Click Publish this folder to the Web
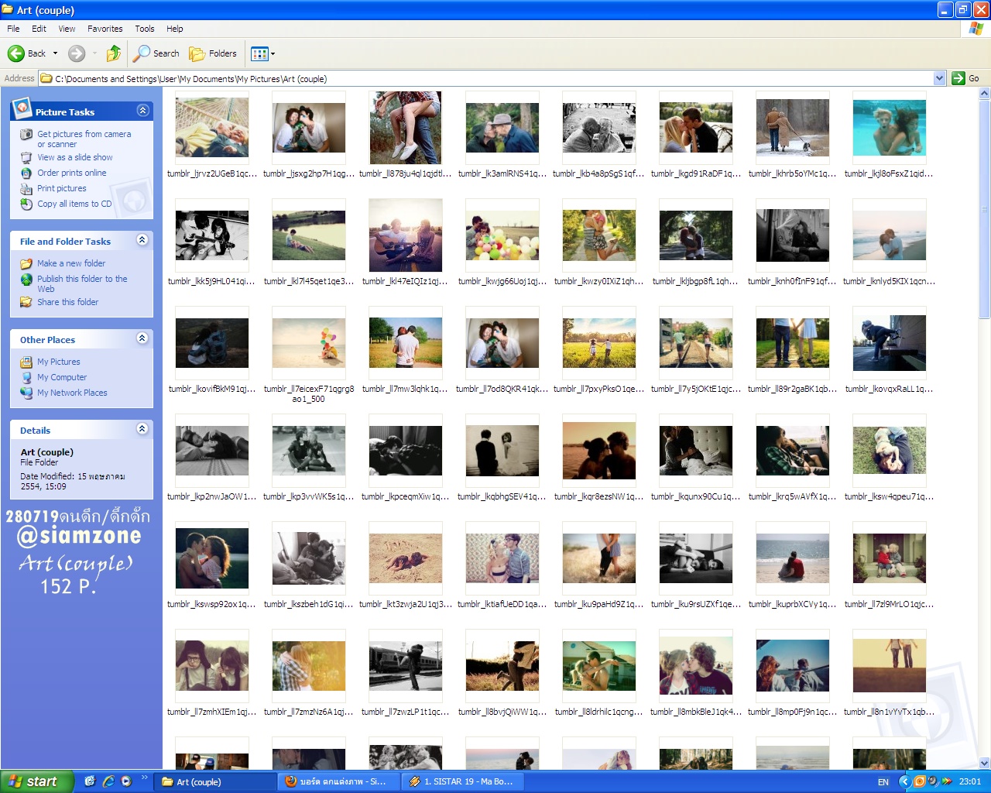991x793 pixels. coord(82,283)
